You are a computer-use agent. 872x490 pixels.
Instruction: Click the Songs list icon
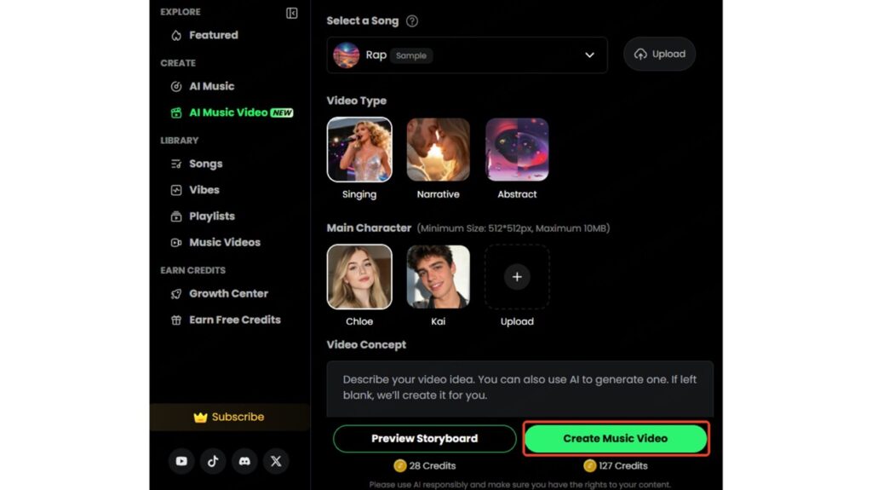(176, 164)
